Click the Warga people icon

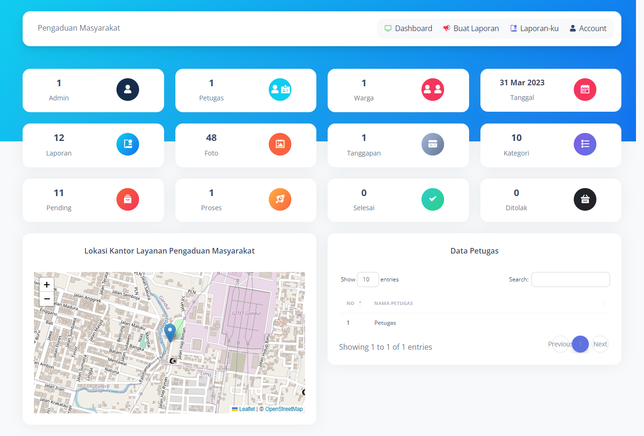(x=432, y=90)
